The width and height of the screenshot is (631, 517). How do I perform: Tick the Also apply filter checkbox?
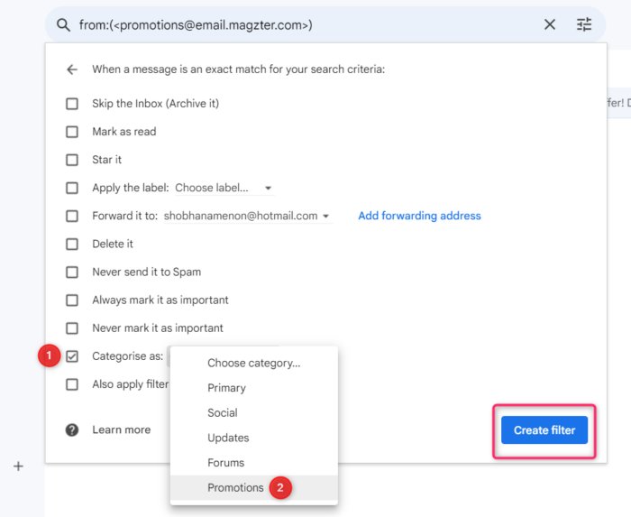click(72, 384)
